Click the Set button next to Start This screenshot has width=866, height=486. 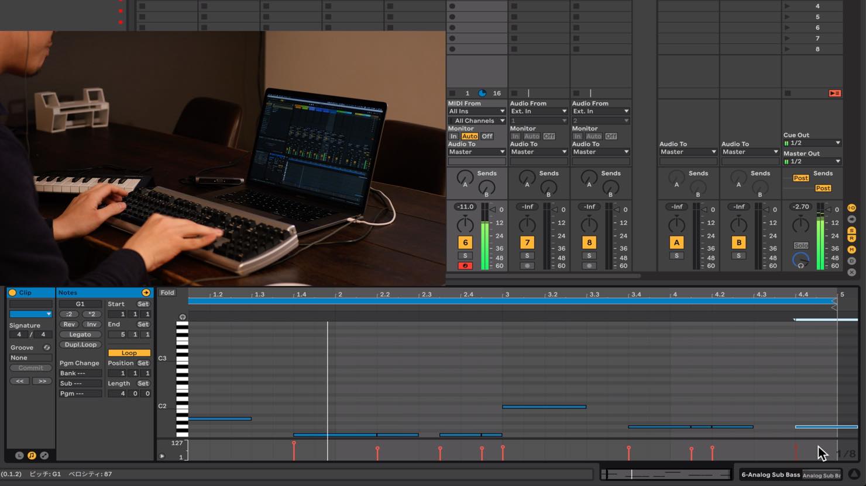click(x=143, y=304)
